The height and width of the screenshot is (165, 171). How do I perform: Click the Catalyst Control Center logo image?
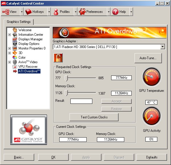[29, 130]
